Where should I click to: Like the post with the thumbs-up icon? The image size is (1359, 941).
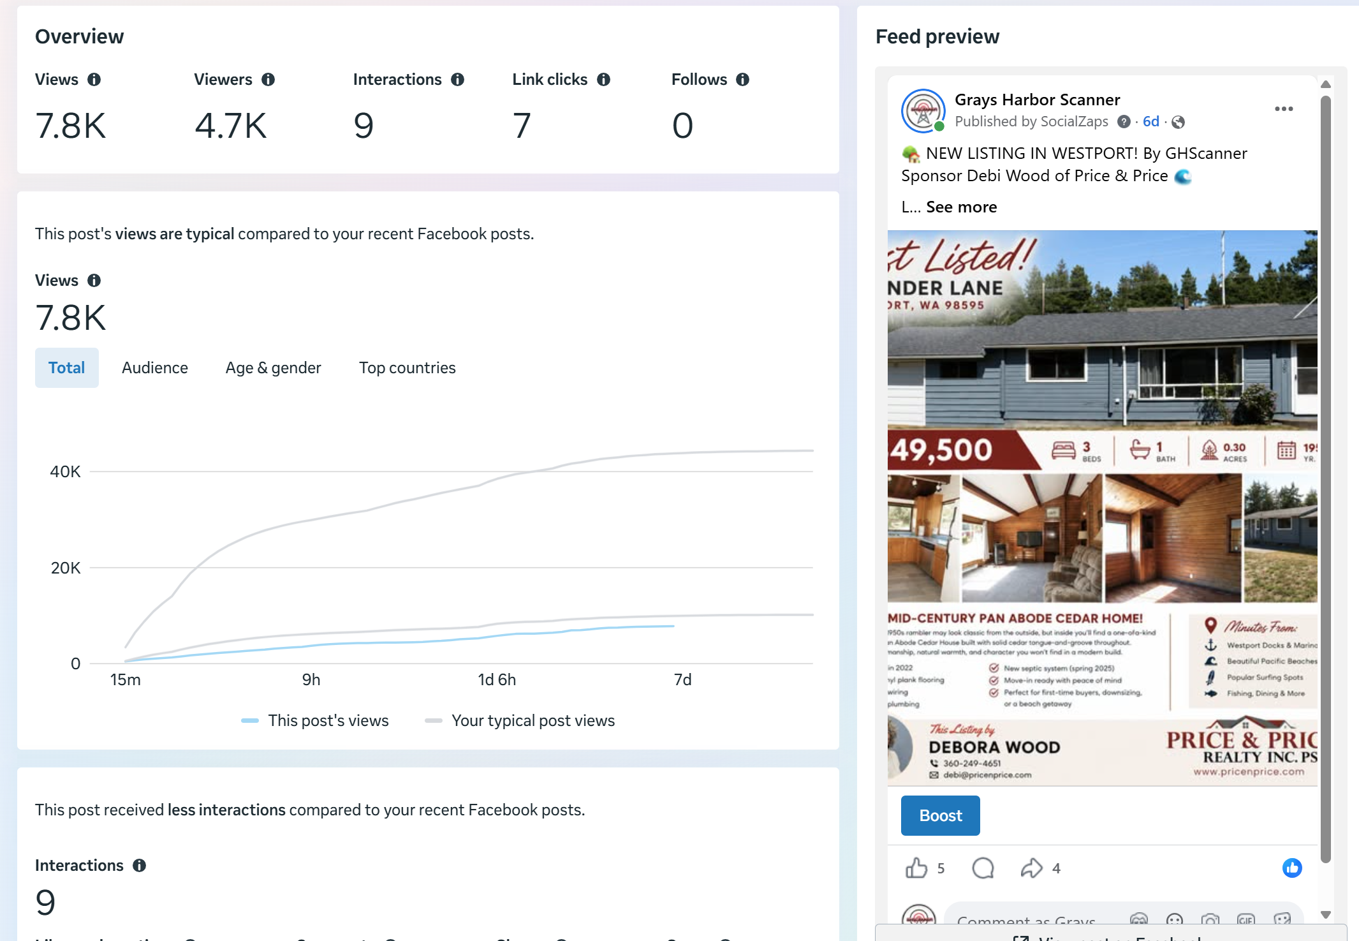[x=916, y=868]
